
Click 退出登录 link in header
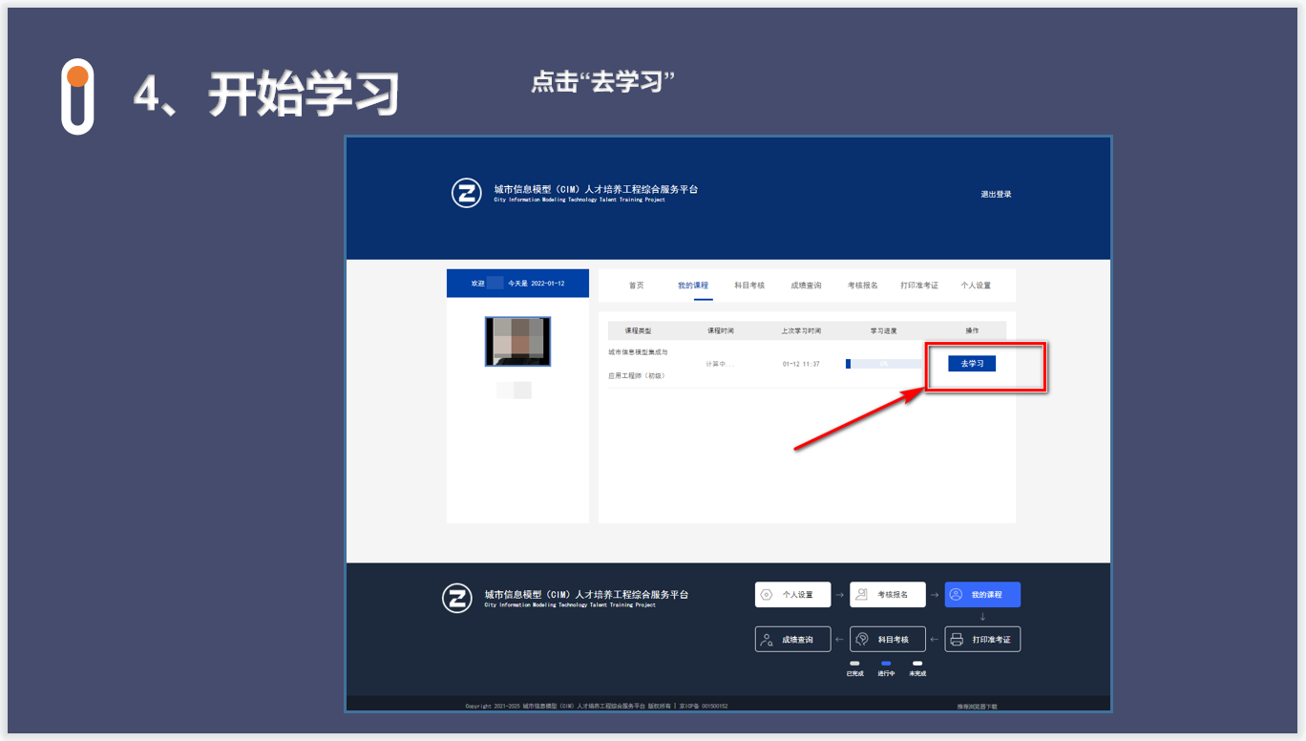[x=996, y=194]
